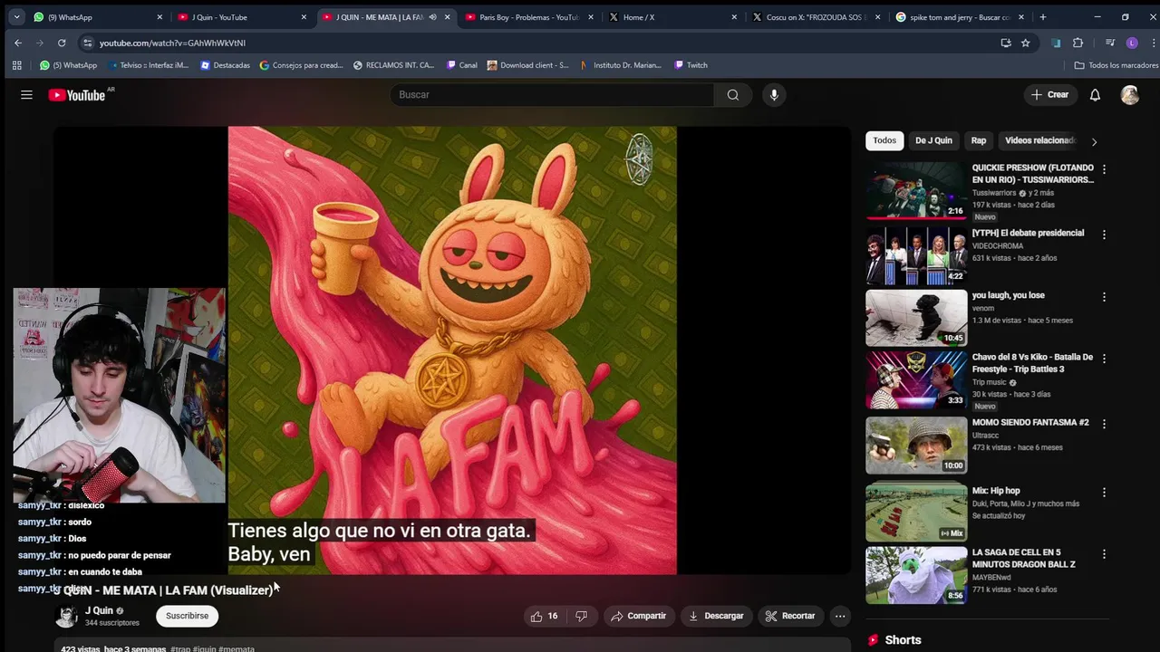Click the Compartir share button
1160x652 pixels.
[638, 616]
